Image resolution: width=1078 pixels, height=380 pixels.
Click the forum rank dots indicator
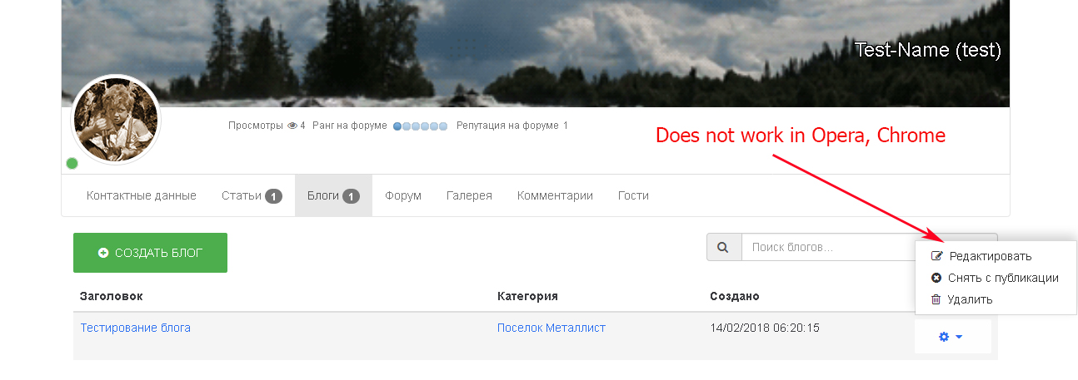coord(420,126)
